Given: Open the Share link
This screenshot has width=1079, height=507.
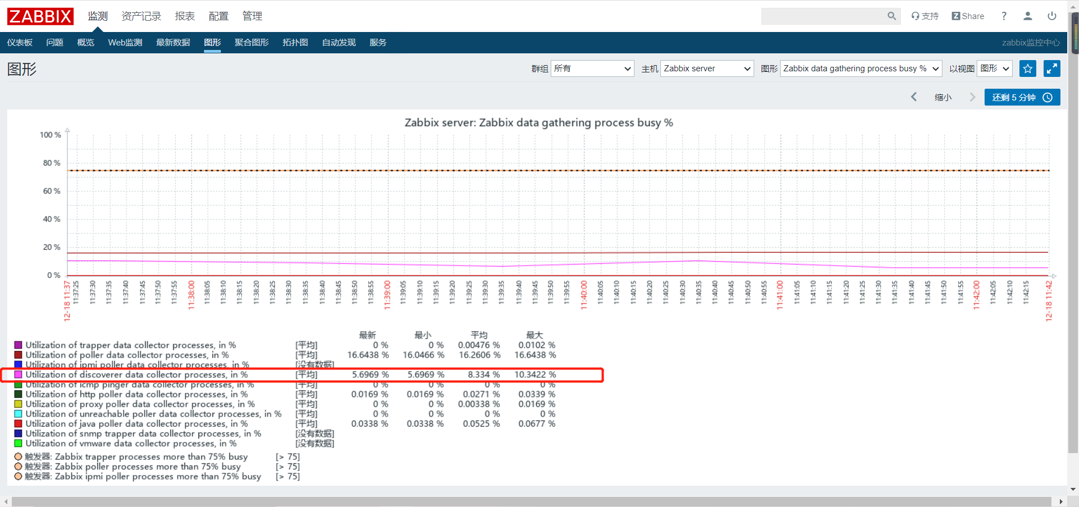Looking at the screenshot, I should tap(968, 16).
